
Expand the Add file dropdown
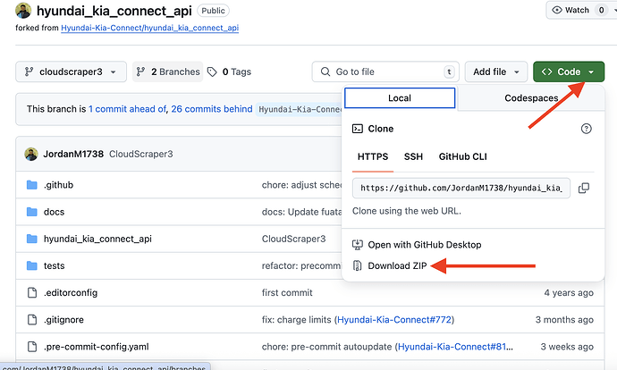[495, 72]
